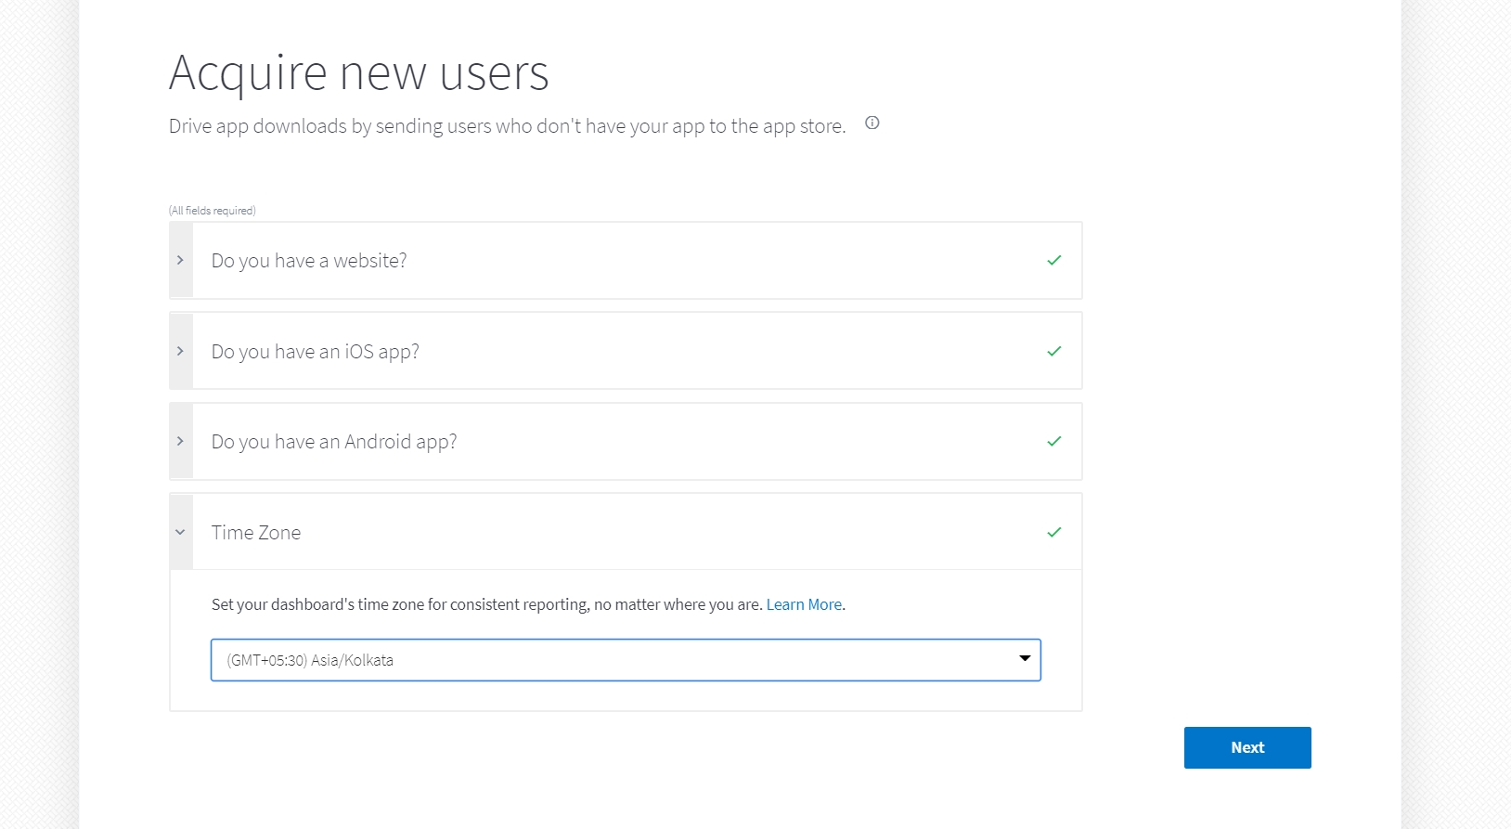Expand the Android app section using its chevron
This screenshot has width=1511, height=829.
click(x=181, y=442)
